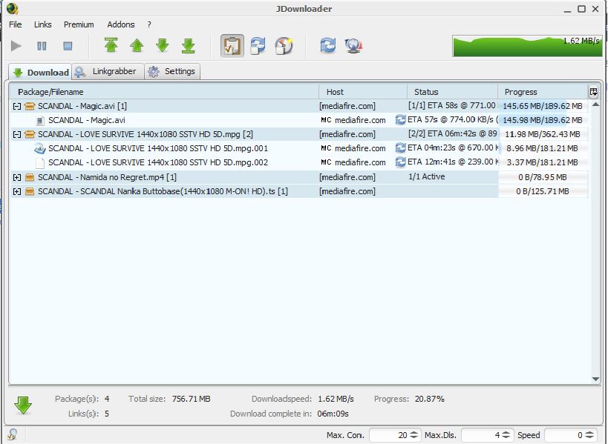The height and width of the screenshot is (444, 608).
Task: Select the Namida no Regret.mp4 package
Action: click(300, 177)
